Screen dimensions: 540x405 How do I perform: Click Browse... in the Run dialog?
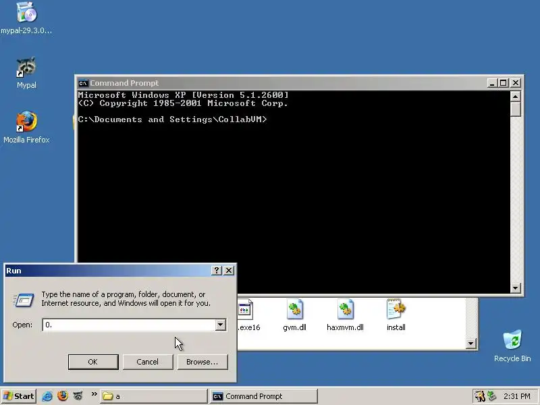(202, 362)
